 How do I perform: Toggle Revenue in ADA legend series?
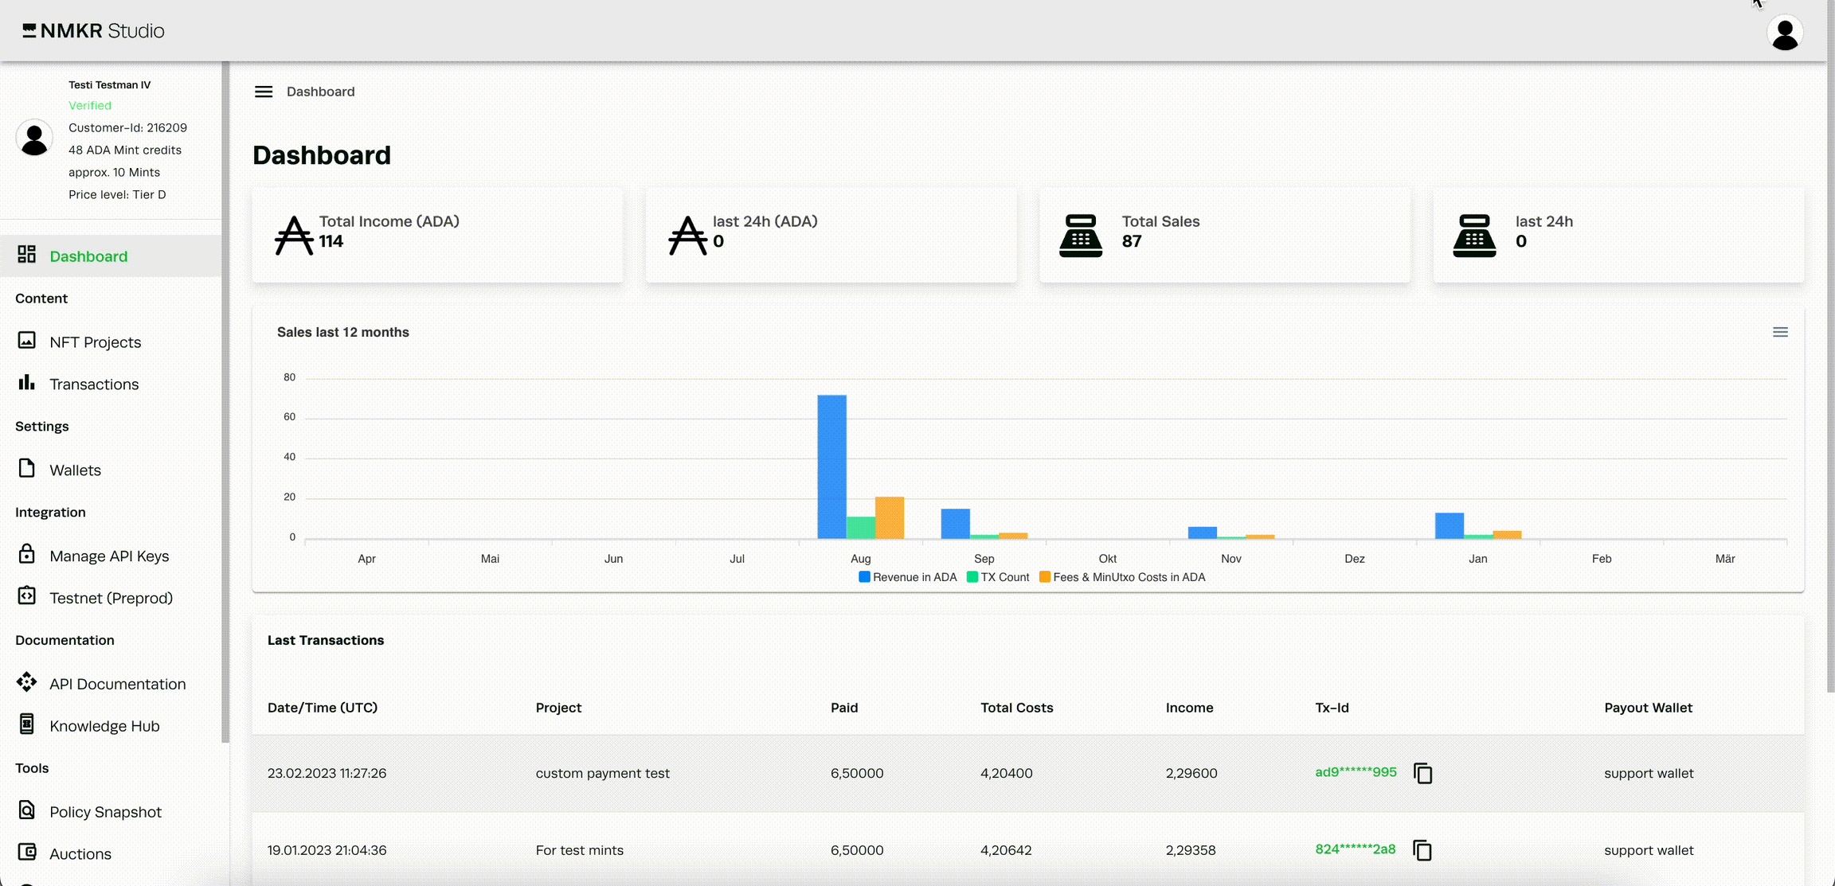coord(908,577)
